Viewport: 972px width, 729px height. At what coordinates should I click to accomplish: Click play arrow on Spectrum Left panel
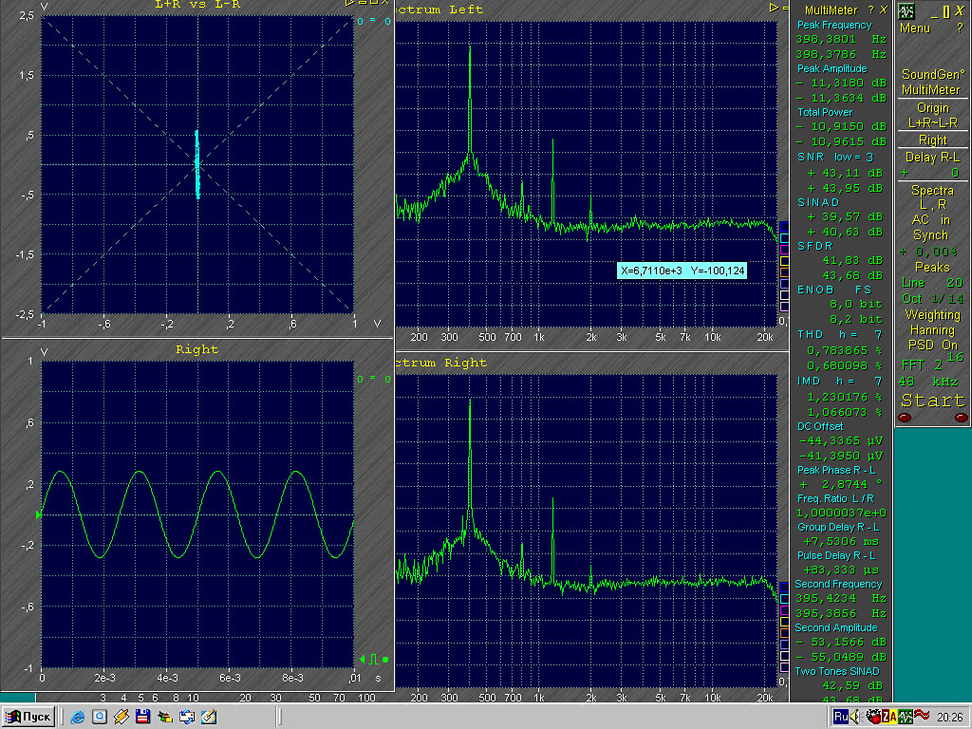coord(773,8)
